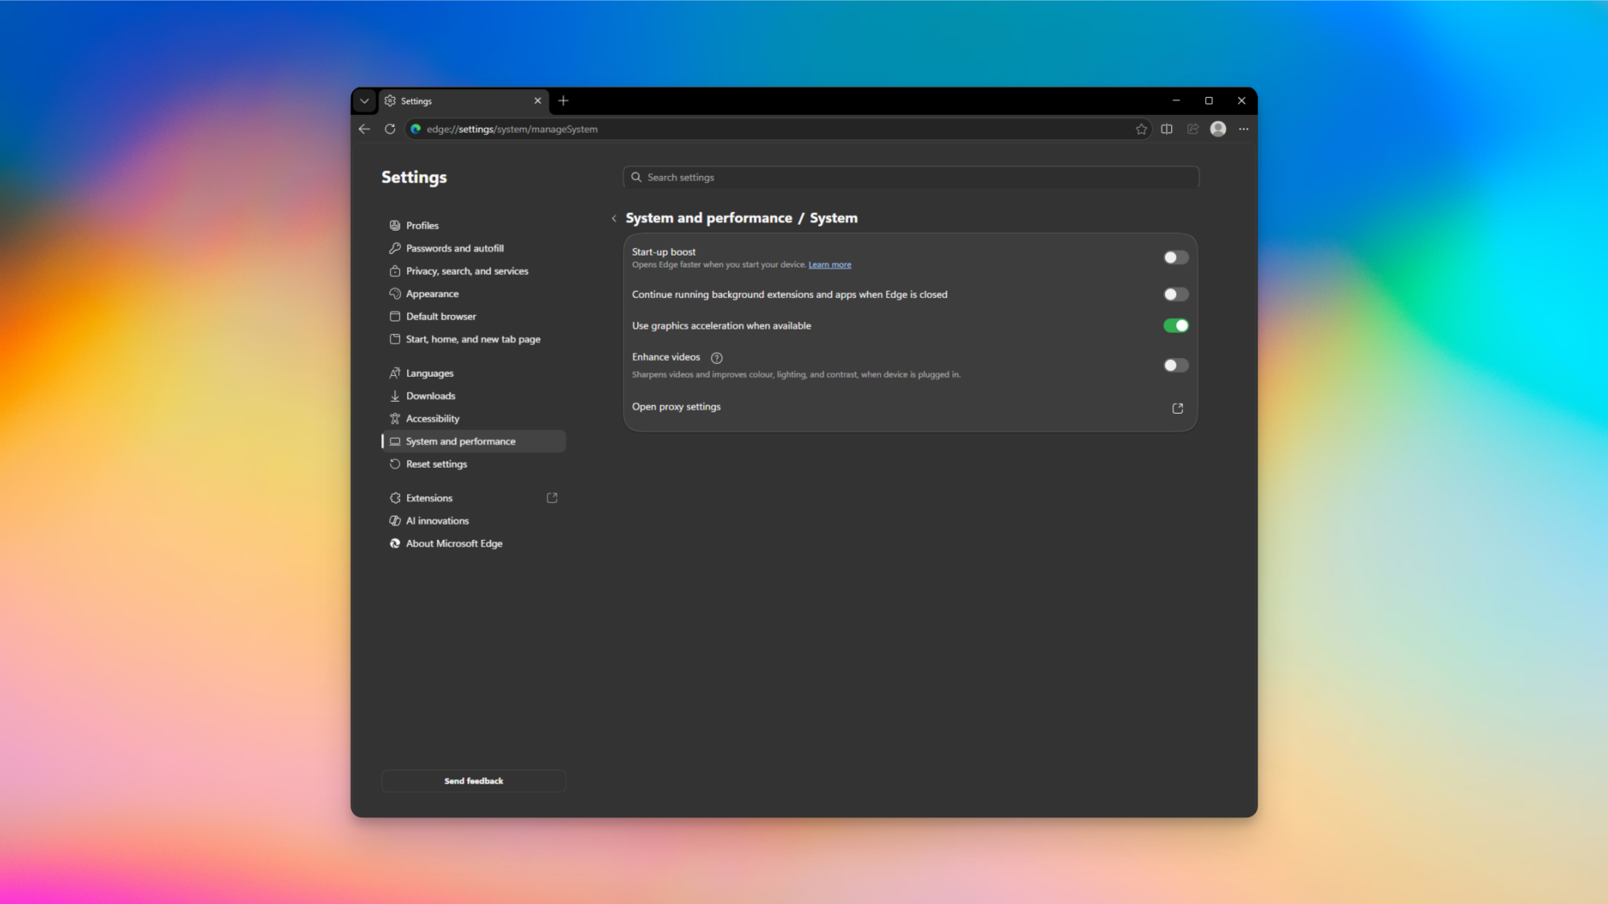Toggle background extensions and apps switch
1608x904 pixels.
[x=1175, y=295]
